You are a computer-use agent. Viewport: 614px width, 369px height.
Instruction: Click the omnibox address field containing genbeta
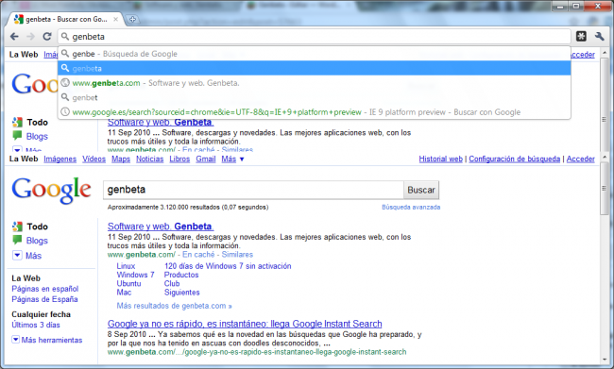[x=314, y=37]
